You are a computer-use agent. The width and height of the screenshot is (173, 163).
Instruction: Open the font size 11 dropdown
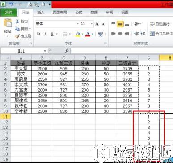pyautogui.click(x=92, y=24)
